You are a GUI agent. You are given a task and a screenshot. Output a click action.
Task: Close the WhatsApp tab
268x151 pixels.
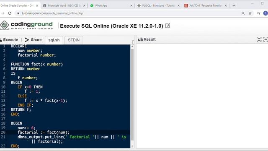click(131, 5)
